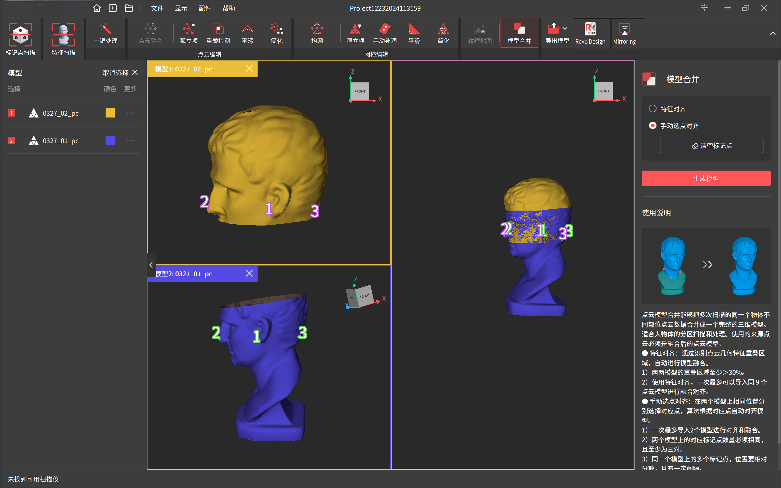781x488 pixels.
Task: Click the 生成模型 button
Action: tap(706, 178)
